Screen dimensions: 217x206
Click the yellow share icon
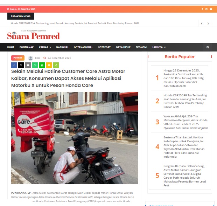coord(49,65)
